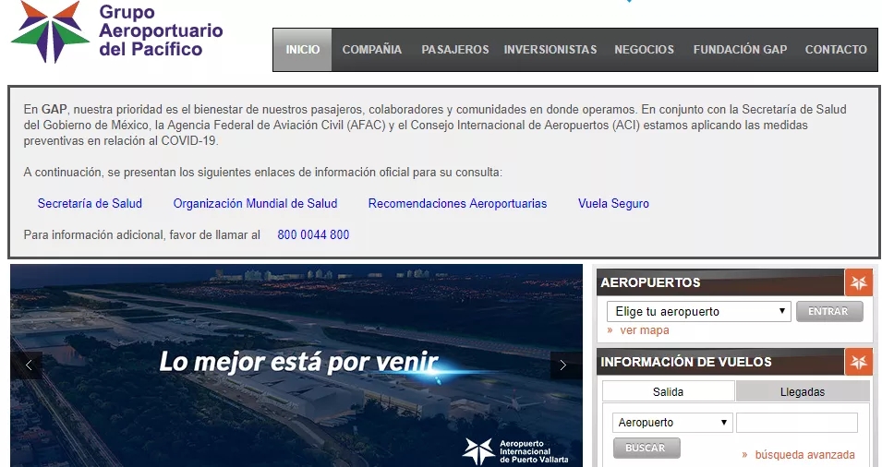Go to previous slide with left arrow
Viewport: 882px width, 467px height.
pyautogui.click(x=28, y=365)
